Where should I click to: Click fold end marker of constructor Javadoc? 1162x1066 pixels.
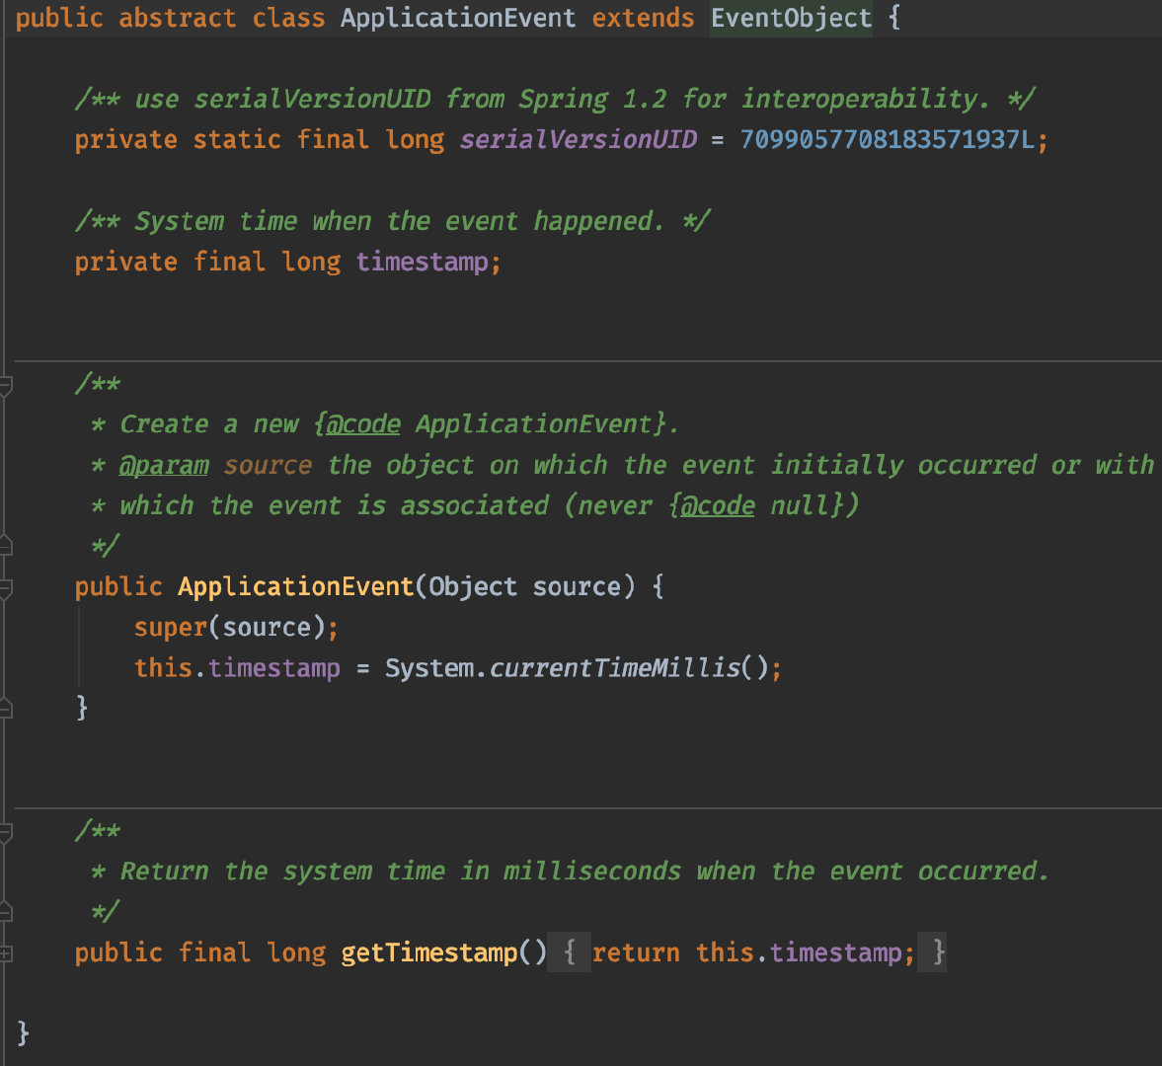[x=5, y=547]
